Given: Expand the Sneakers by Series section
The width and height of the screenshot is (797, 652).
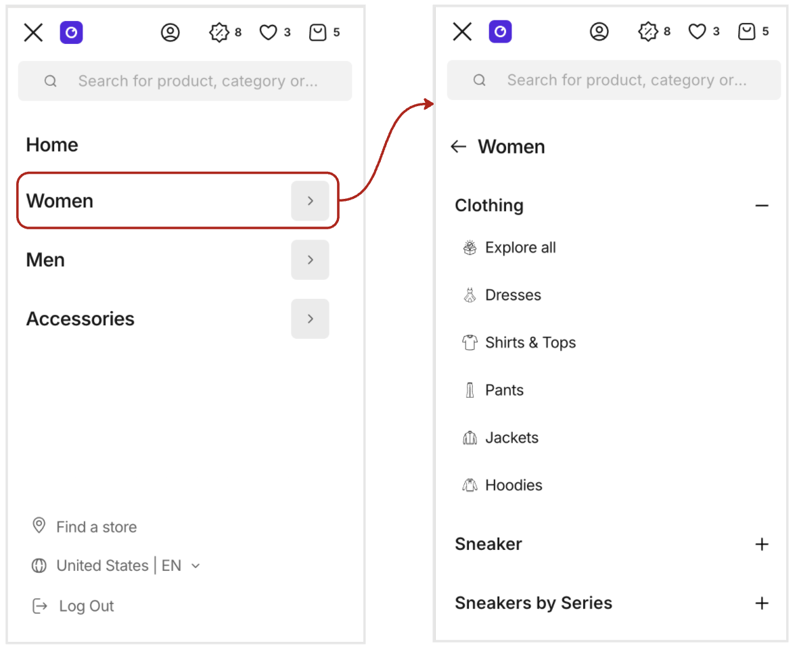Looking at the screenshot, I should click(762, 603).
